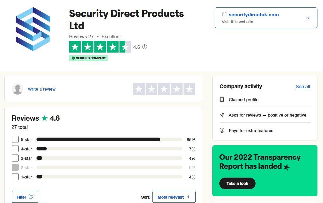Open the See all company activity link
The image size is (323, 203).
click(x=303, y=86)
